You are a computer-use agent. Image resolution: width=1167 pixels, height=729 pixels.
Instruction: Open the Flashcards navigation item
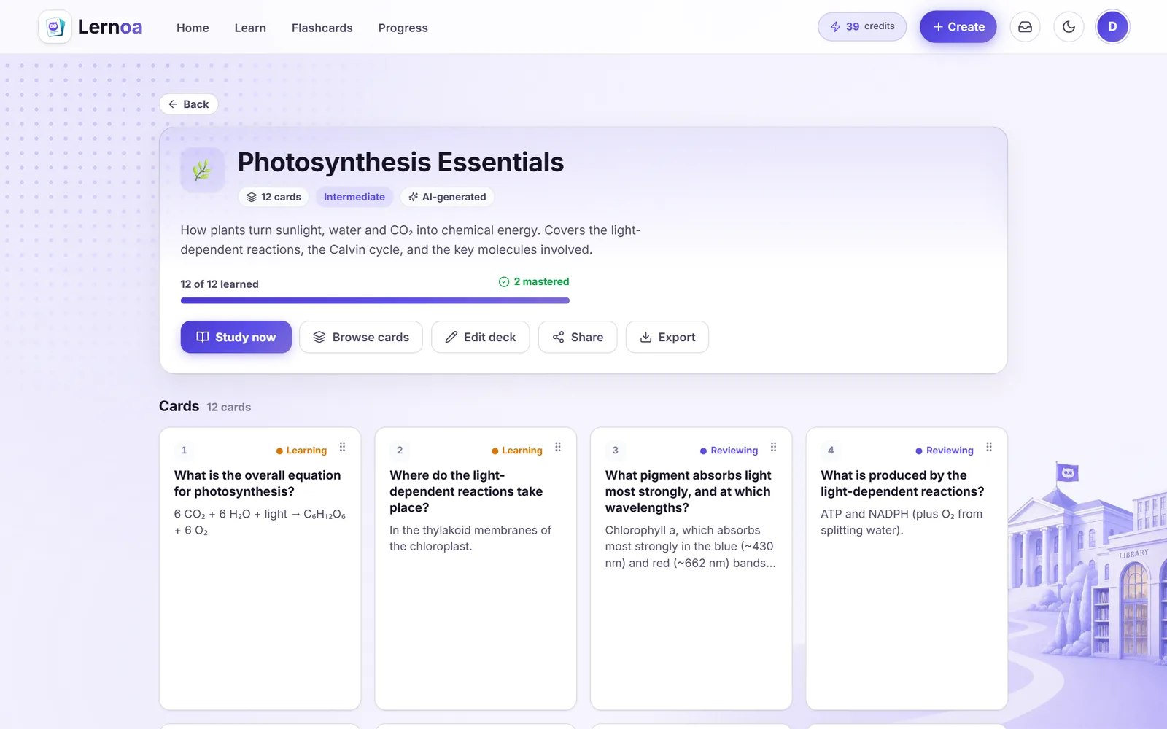pos(322,28)
